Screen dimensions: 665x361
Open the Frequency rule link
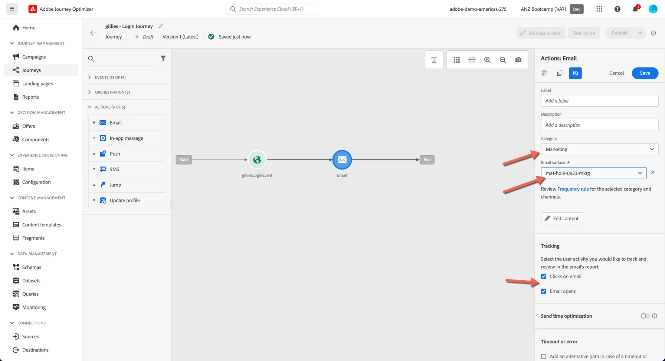573,189
